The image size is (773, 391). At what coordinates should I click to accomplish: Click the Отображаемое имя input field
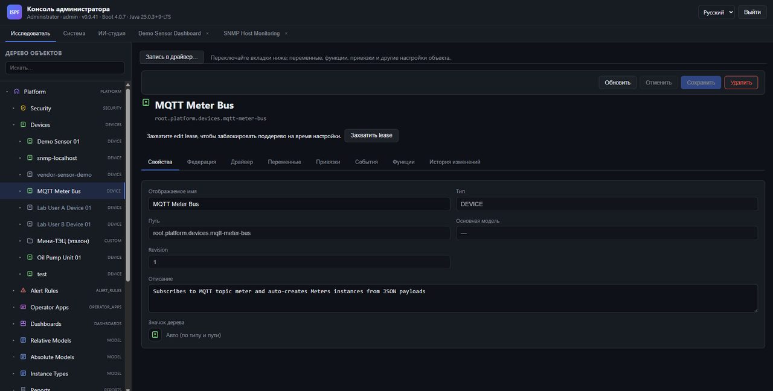click(300, 204)
